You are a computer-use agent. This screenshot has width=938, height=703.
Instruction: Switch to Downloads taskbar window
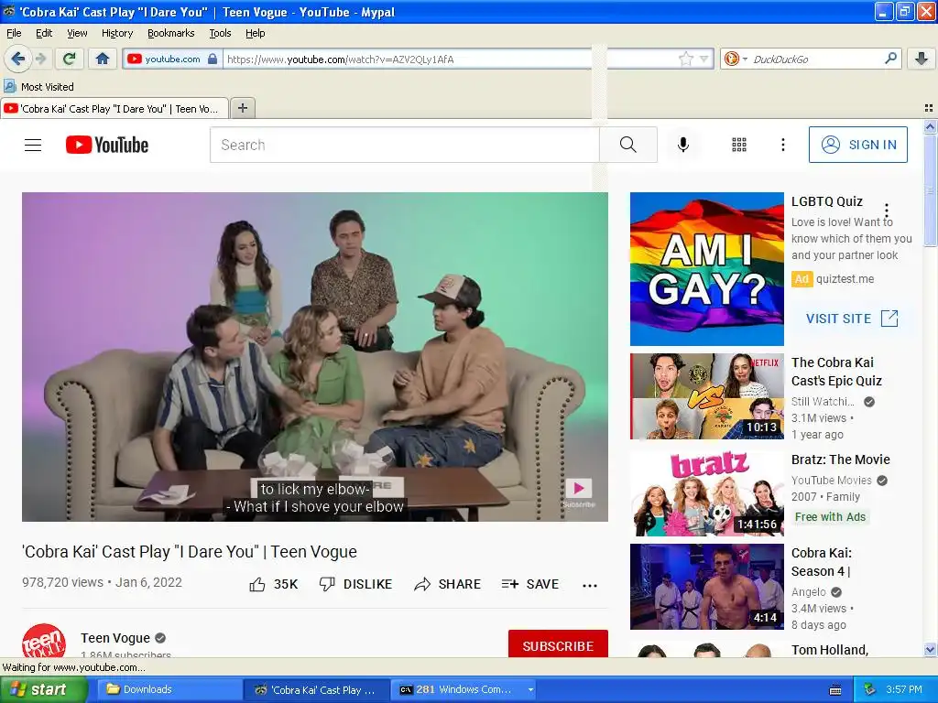pos(169,689)
